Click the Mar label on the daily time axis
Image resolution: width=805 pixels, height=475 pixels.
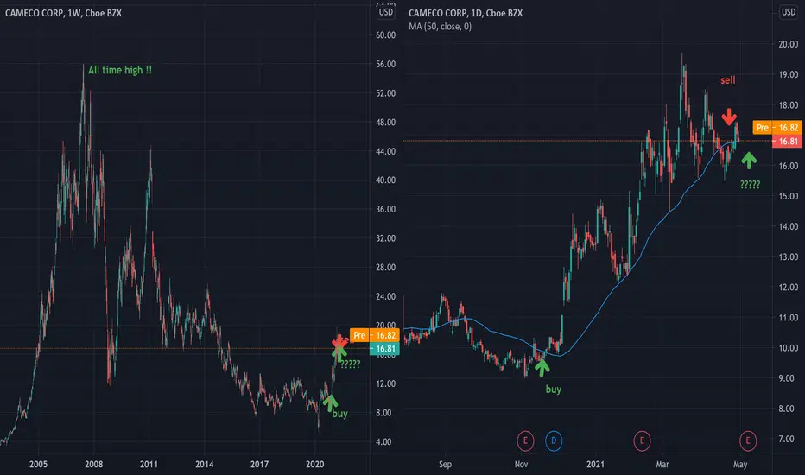click(662, 465)
